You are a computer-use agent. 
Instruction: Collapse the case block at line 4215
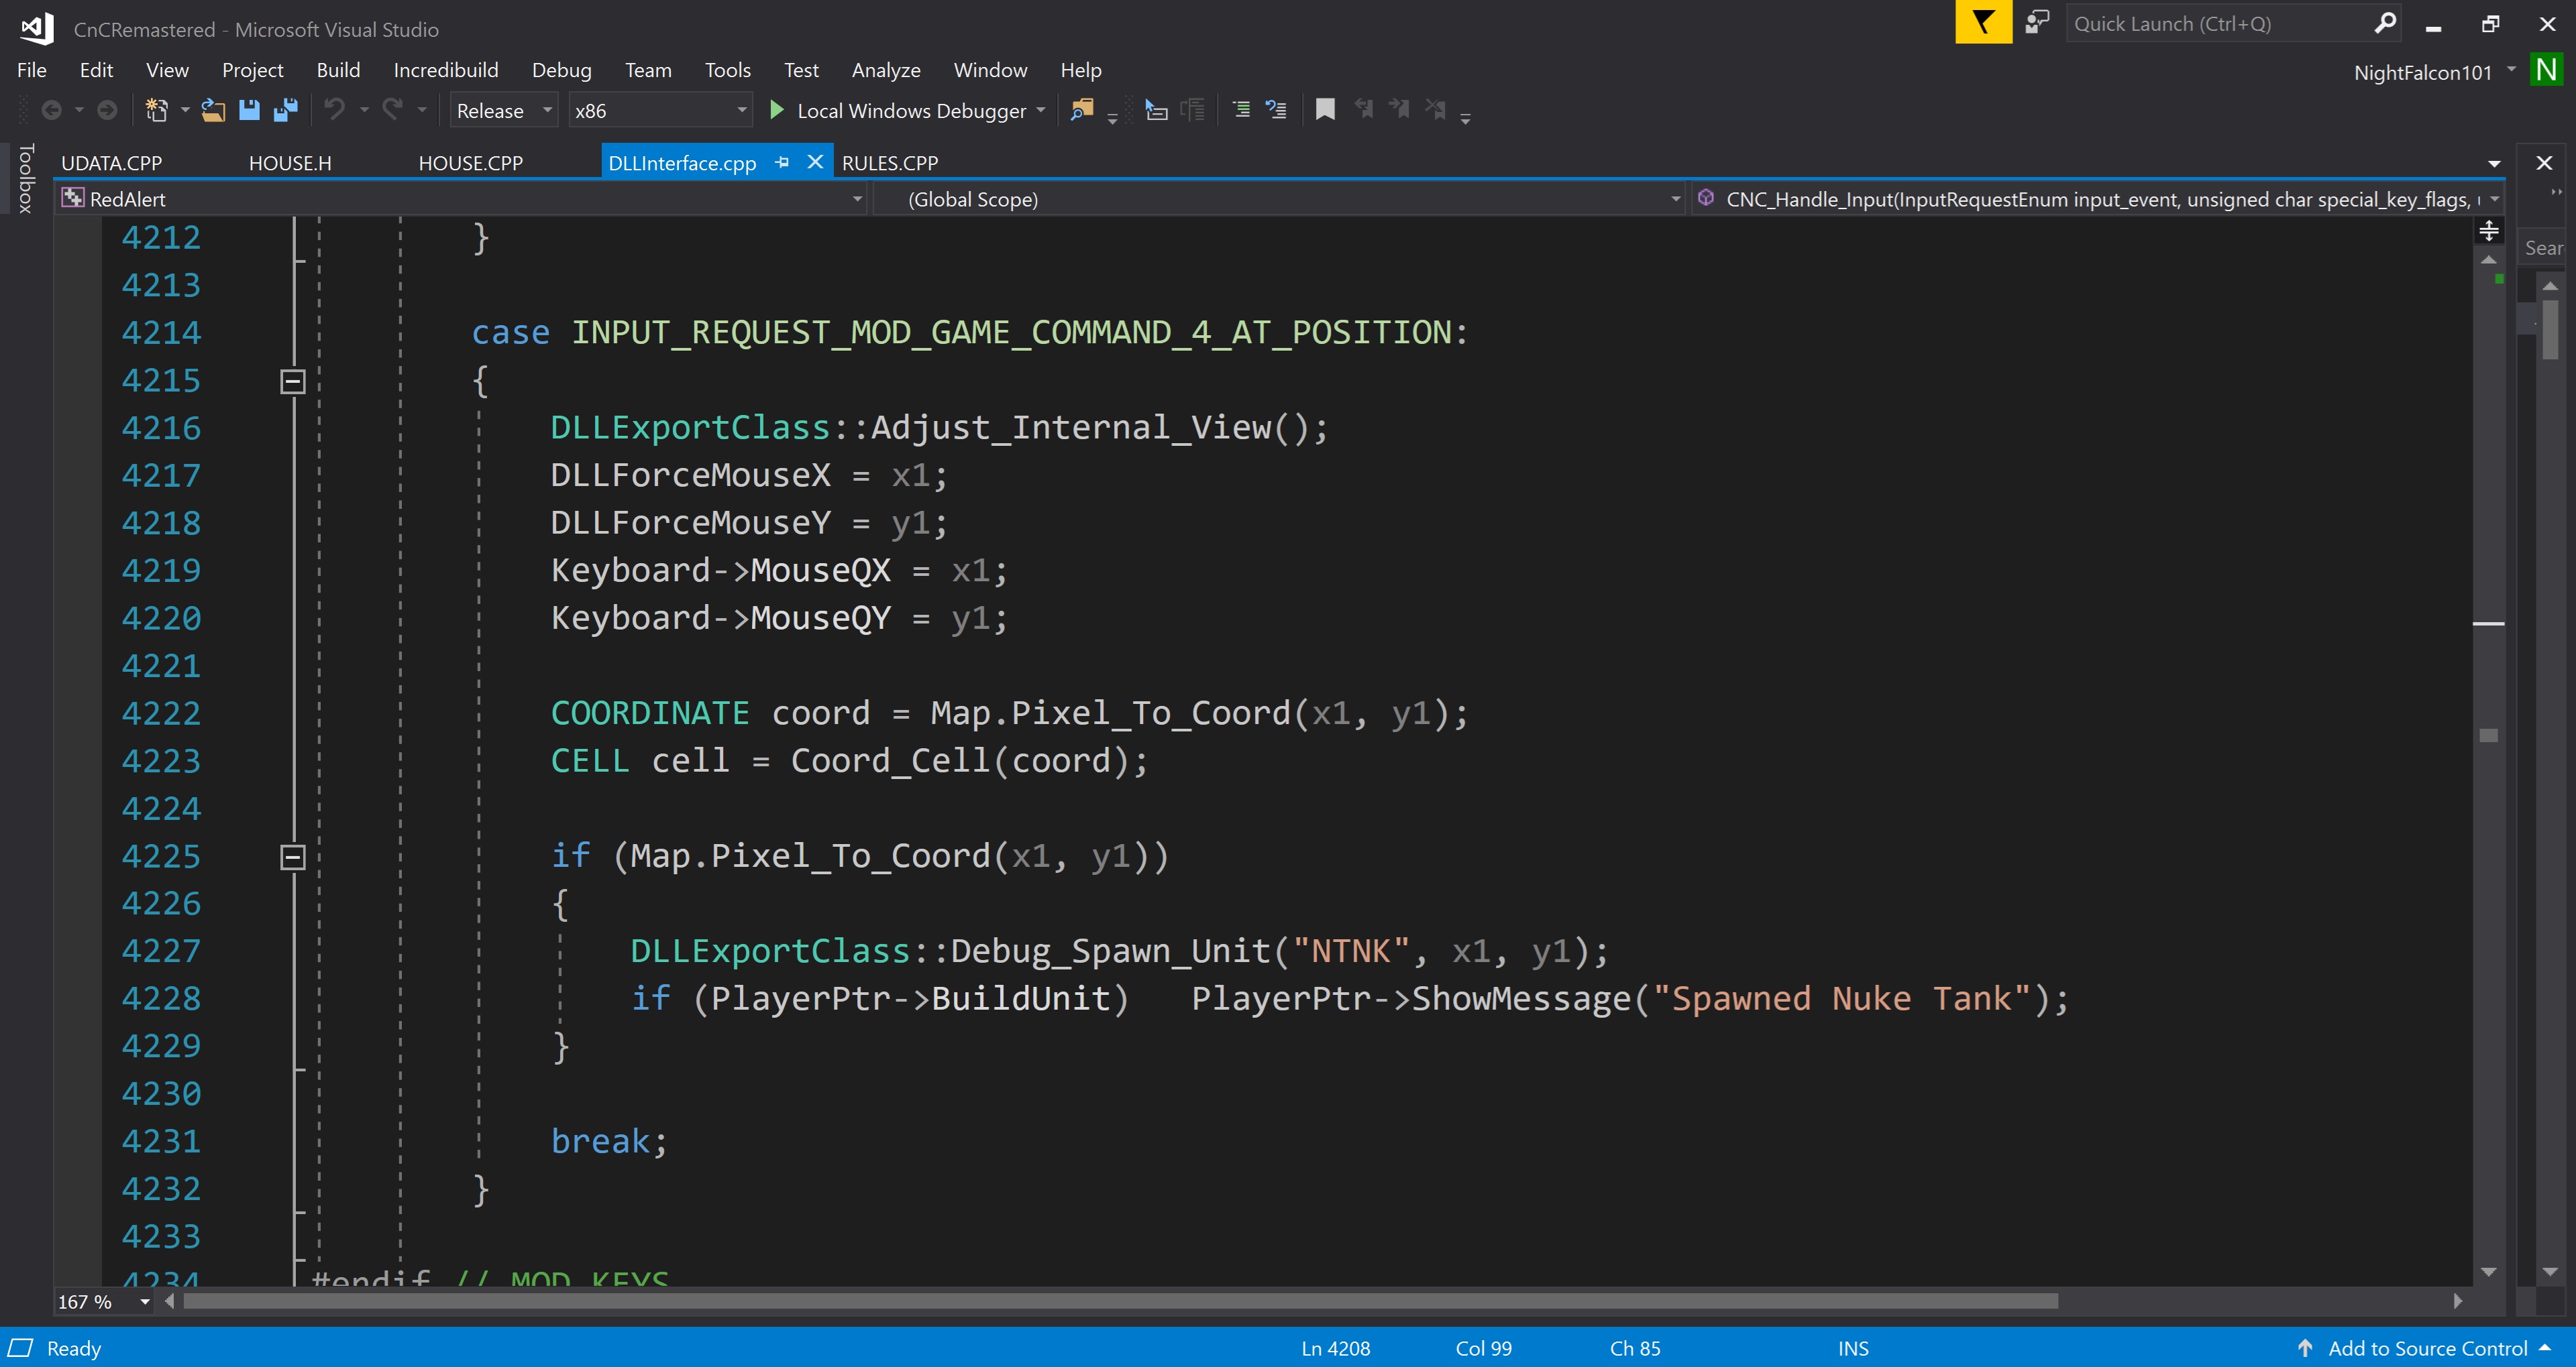292,381
